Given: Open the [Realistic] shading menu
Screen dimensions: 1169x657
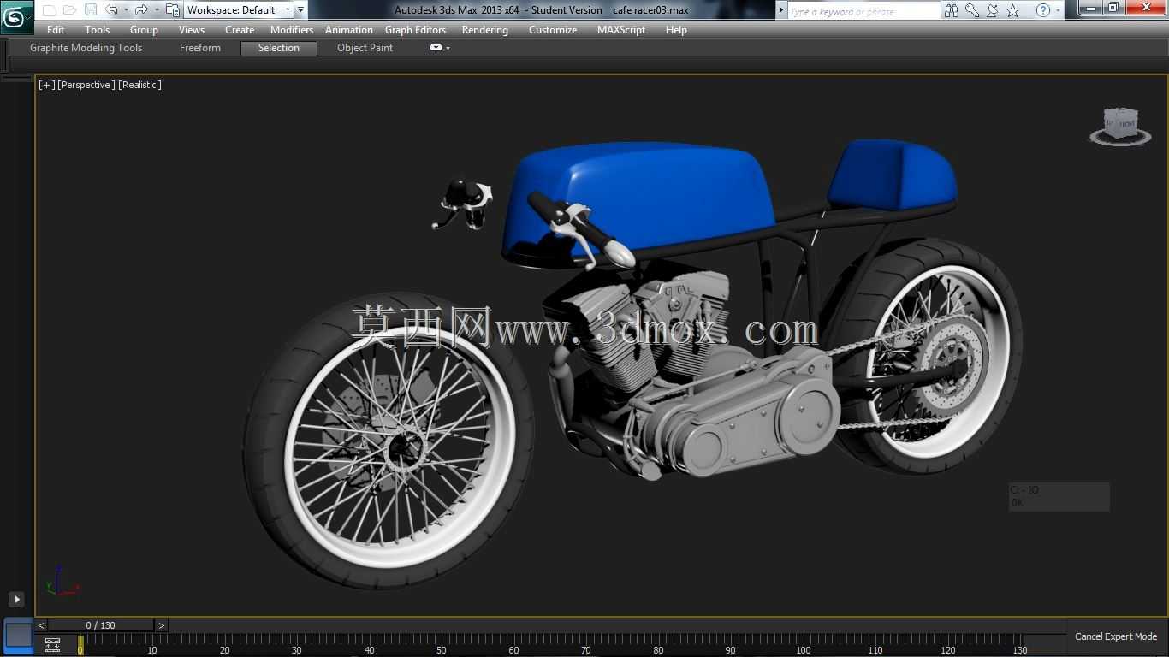Looking at the screenshot, I should [x=140, y=85].
